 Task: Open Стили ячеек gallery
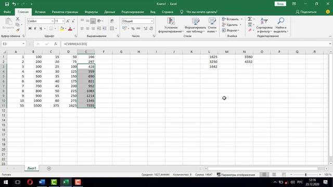tap(212, 25)
